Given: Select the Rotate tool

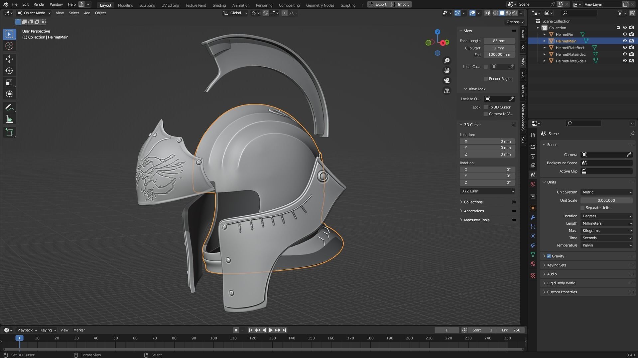Looking at the screenshot, I should pos(9,71).
